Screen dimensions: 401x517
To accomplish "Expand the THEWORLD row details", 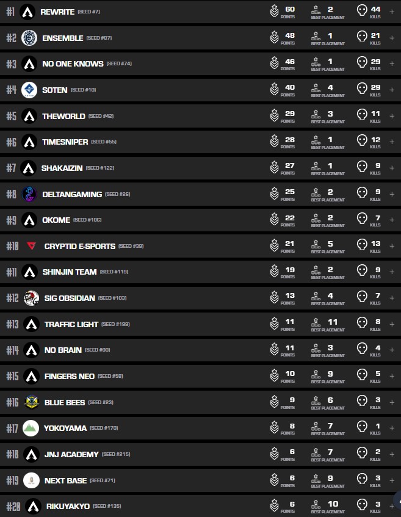I will [x=392, y=116].
